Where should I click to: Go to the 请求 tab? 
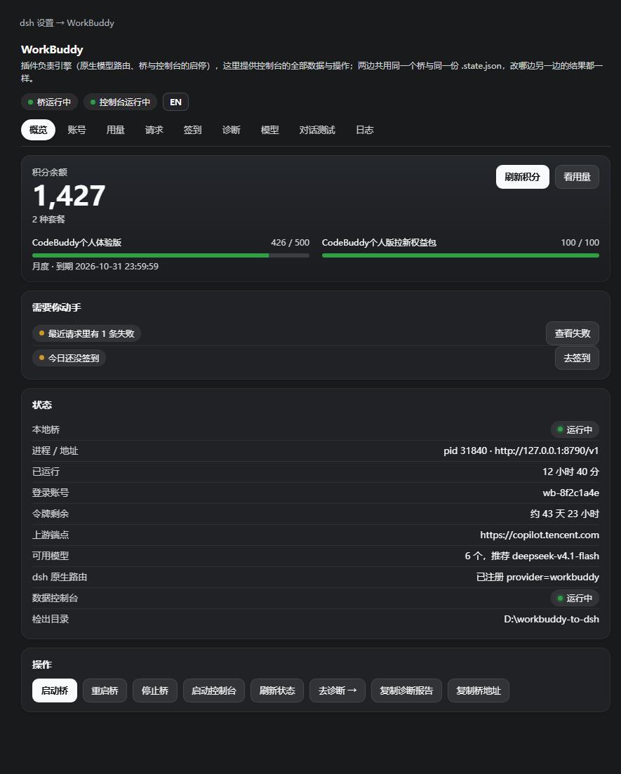(x=154, y=130)
